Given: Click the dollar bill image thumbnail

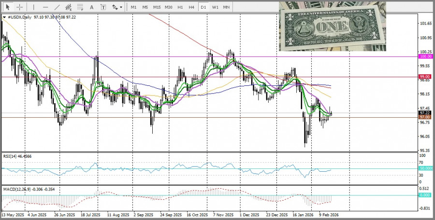Looking at the screenshot, I should click(333, 26).
